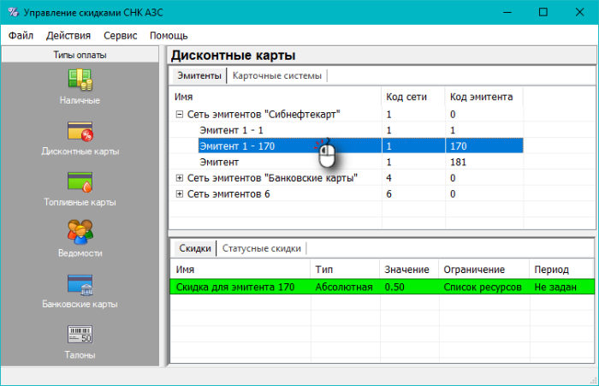This screenshot has width=599, height=386.
Task: Switch to the Статусные скидки tab
Action: tap(261, 249)
